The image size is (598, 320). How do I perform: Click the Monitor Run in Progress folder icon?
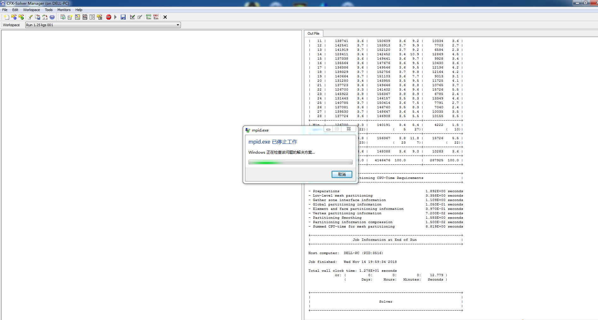click(14, 17)
